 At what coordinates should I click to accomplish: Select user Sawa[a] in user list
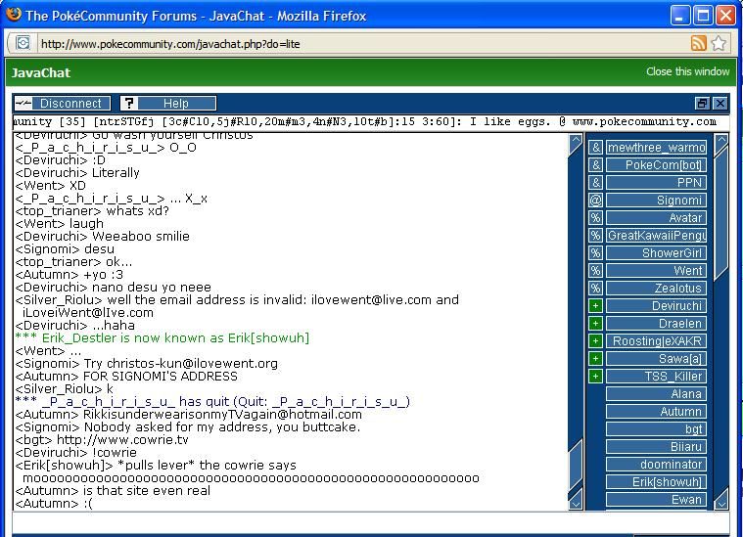point(656,358)
